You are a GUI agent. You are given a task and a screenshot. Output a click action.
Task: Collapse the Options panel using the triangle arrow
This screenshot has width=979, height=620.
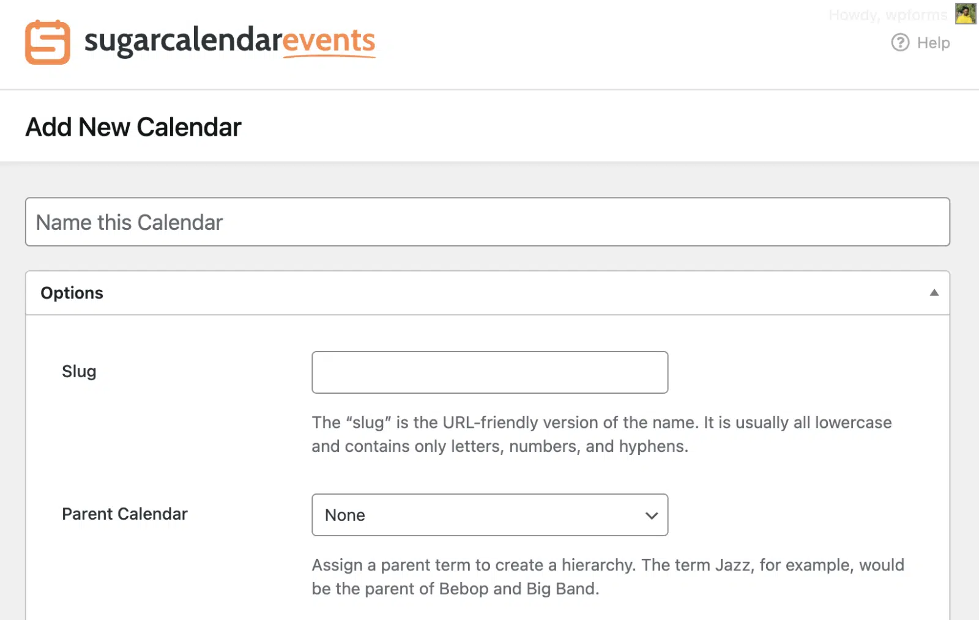[934, 293]
